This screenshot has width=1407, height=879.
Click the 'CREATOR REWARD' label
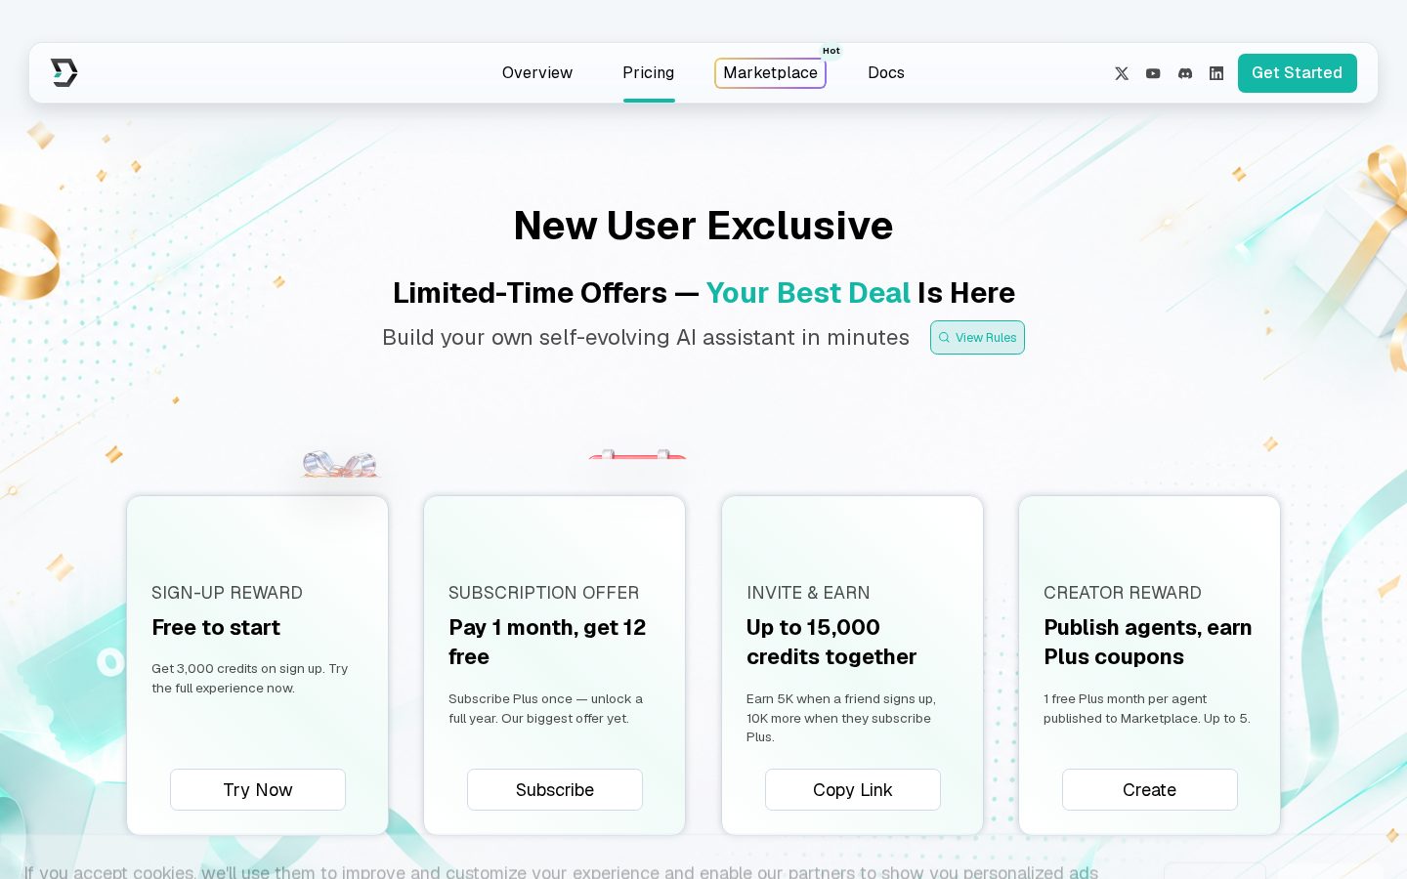(1123, 593)
